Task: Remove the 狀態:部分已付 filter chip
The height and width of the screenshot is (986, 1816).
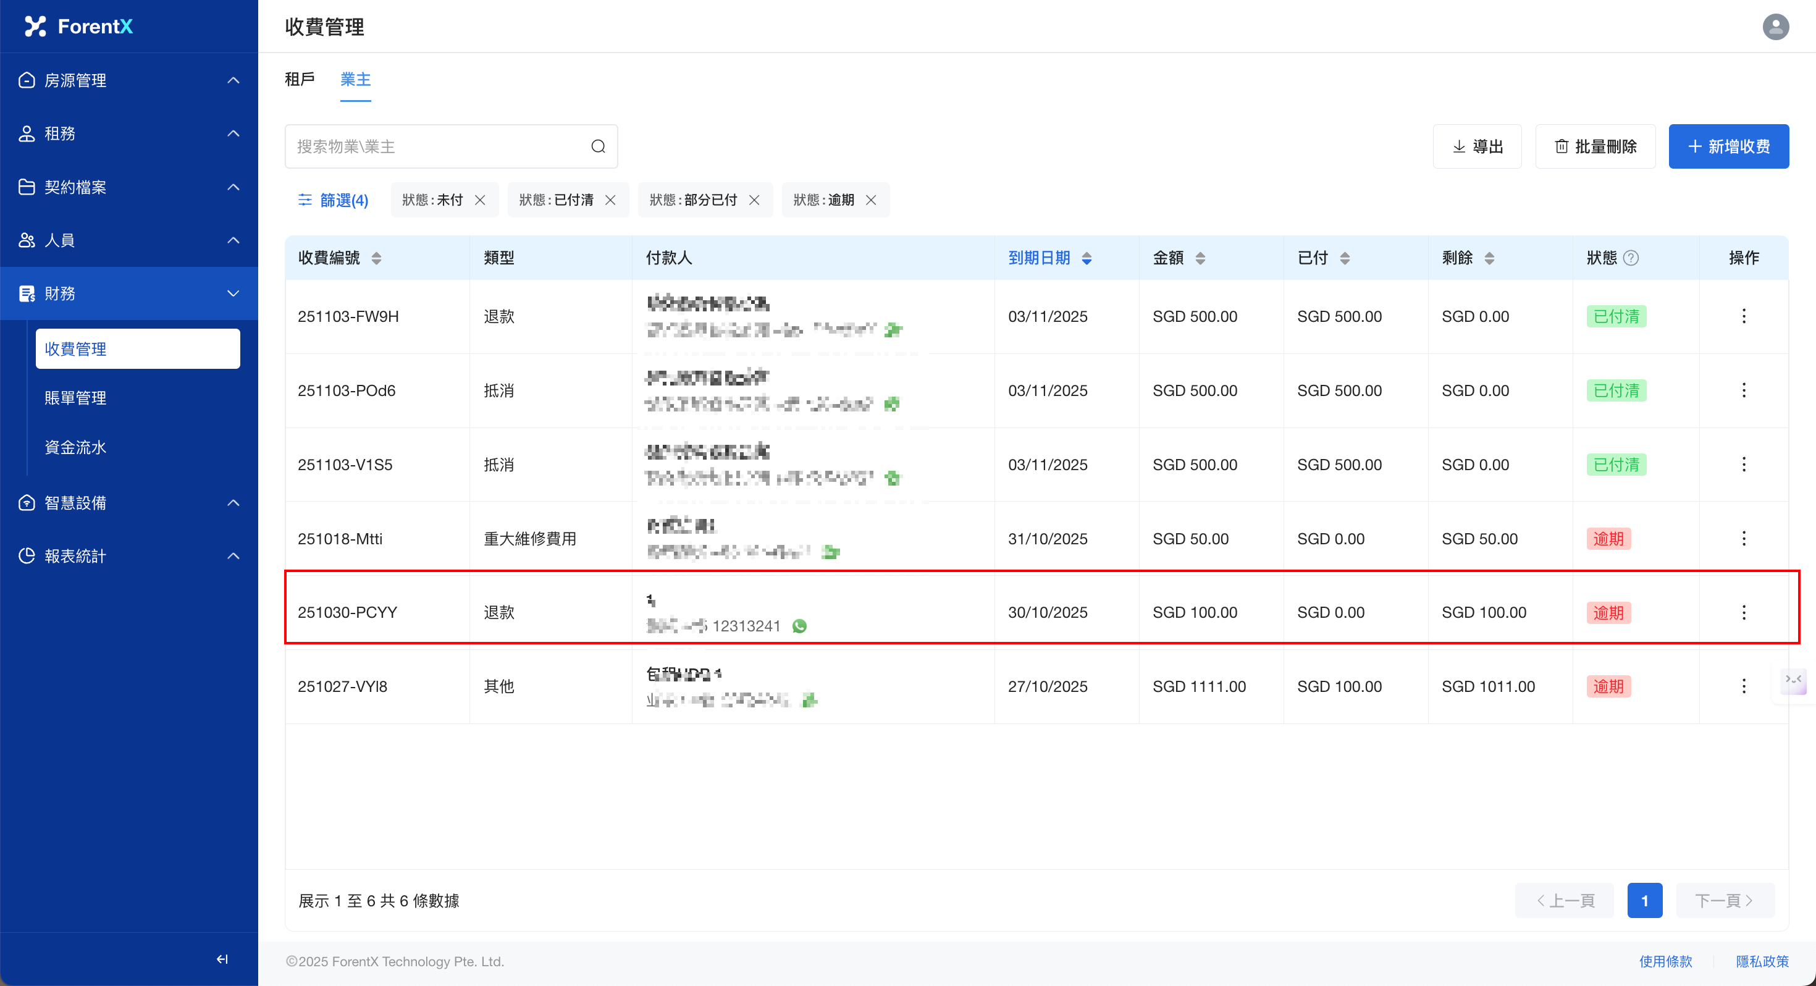Action: coord(754,200)
